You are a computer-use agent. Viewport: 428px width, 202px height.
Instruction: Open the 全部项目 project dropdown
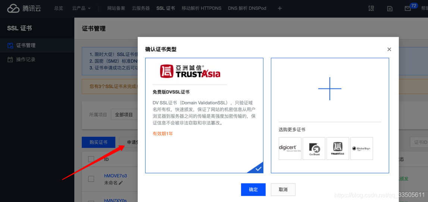[x=124, y=115]
